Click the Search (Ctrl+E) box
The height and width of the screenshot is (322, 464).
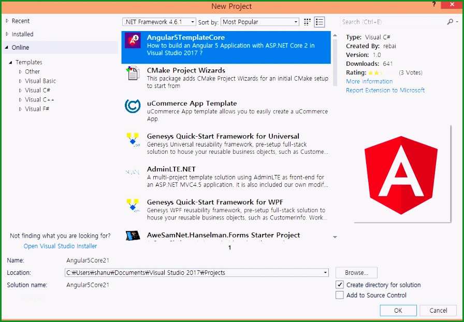(393, 22)
